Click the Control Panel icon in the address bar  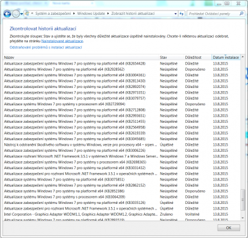coord(27,14)
